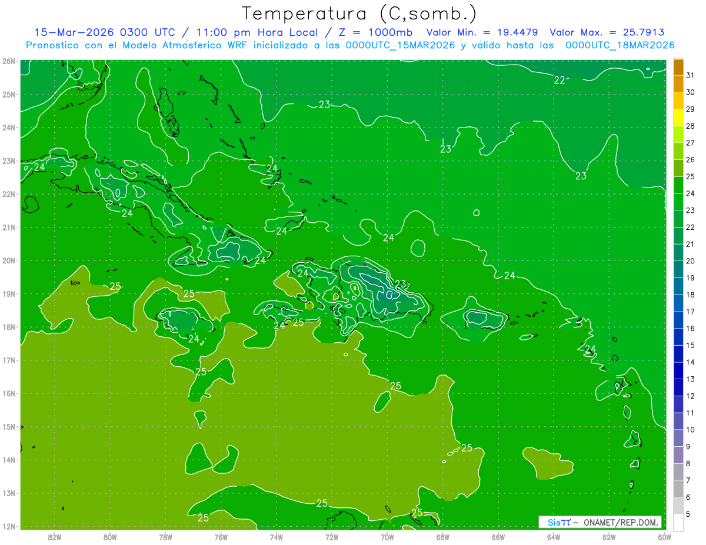Click the 22N latitude axis label
Screen dimensions: 706x545
(x=9, y=194)
